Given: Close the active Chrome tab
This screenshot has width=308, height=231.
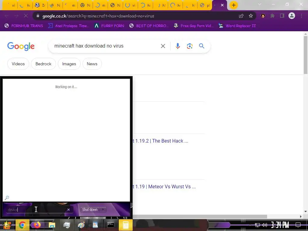Looking at the screenshot, I should (x=222, y=5).
